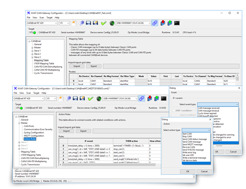Enable the AND condition checkbox in Event dialog
Screen dimensions: 246x189
(x=174, y=110)
